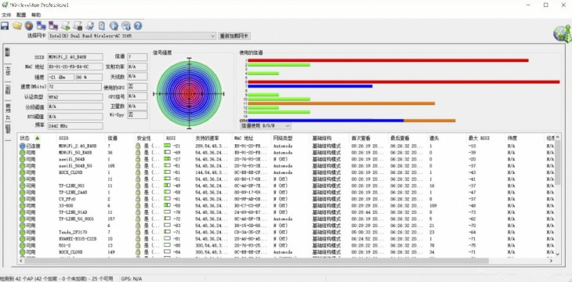Click the blue connected status icon of MDWiFi_2.4G_B48B
Viewport: 572px width, 282px height.
point(23,146)
